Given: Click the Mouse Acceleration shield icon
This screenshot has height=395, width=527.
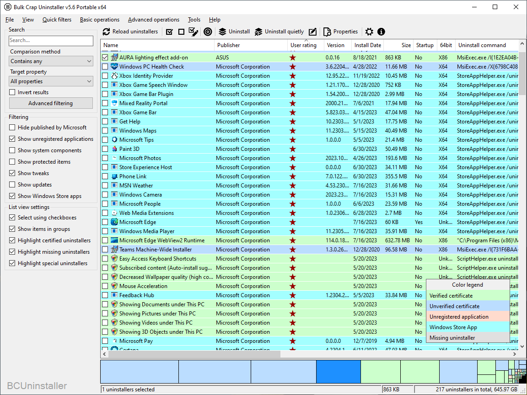Looking at the screenshot, I should 114,286.
